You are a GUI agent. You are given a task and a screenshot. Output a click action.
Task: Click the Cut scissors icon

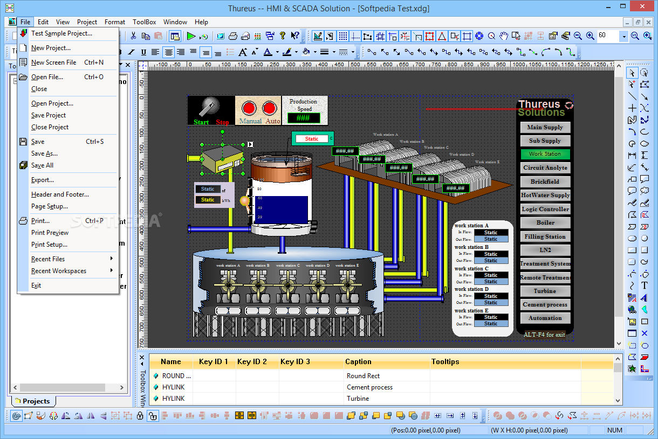pyautogui.click(x=133, y=36)
